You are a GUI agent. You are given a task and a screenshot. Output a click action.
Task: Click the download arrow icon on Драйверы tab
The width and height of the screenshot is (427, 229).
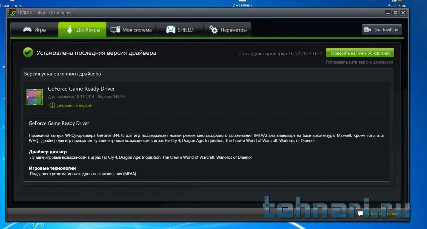pyautogui.click(x=69, y=30)
